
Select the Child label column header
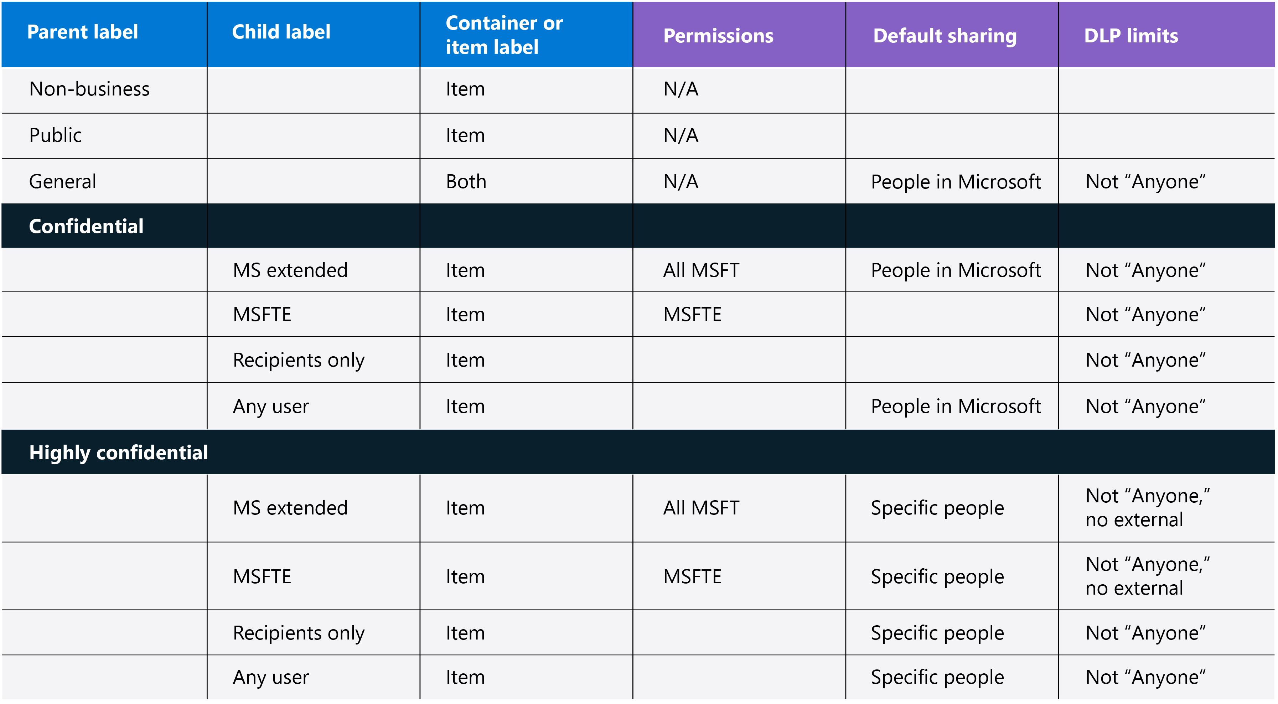281,32
